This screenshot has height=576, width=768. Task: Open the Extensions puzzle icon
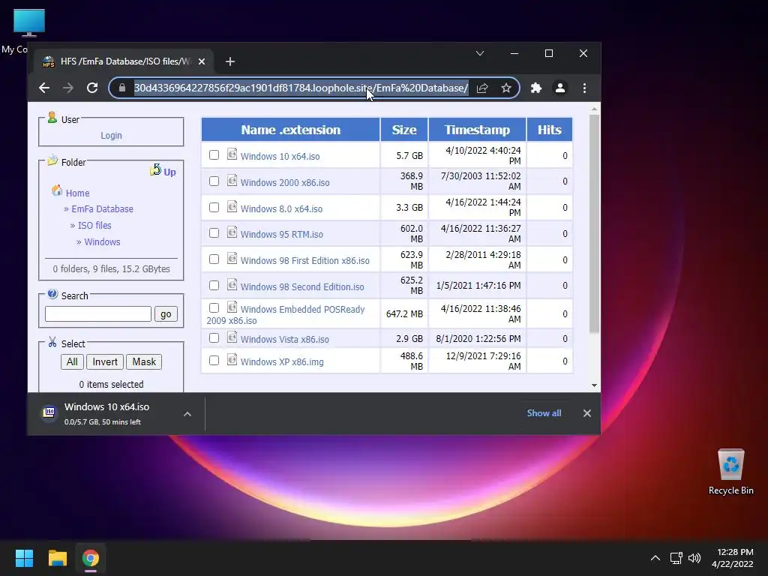tap(536, 88)
